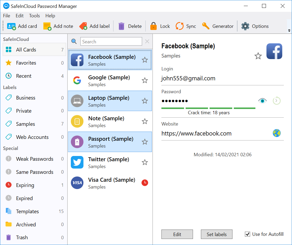The image size is (292, 245).
Task: Open Archived folder in the sidebar
Action: [34, 224]
